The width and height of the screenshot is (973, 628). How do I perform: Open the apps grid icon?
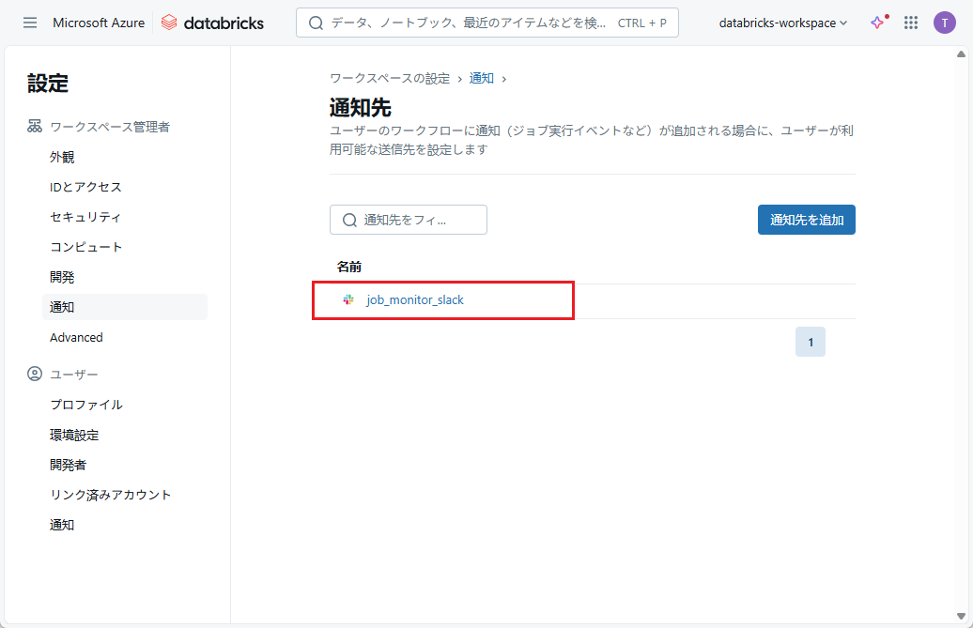pos(910,23)
